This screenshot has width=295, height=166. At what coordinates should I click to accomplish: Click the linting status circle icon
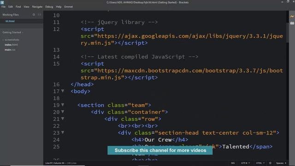click(x=270, y=163)
